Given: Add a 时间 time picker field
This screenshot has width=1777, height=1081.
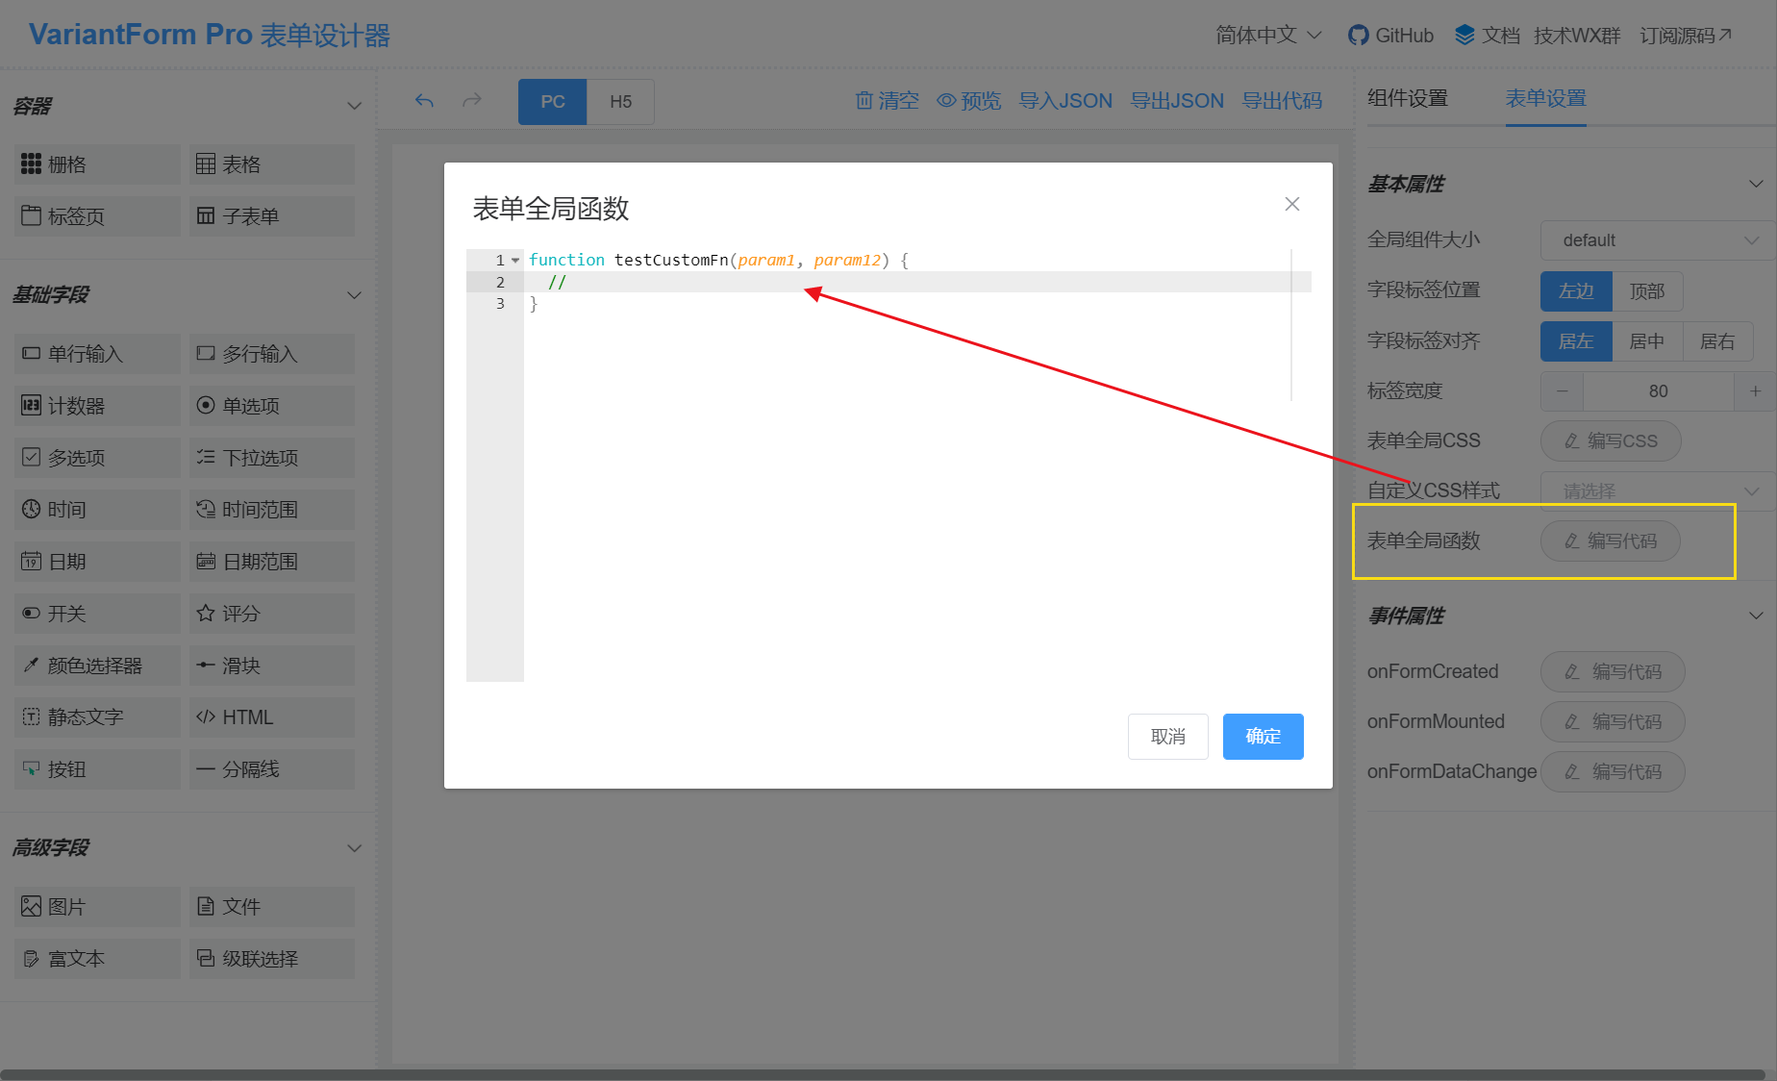Looking at the screenshot, I should [98, 510].
